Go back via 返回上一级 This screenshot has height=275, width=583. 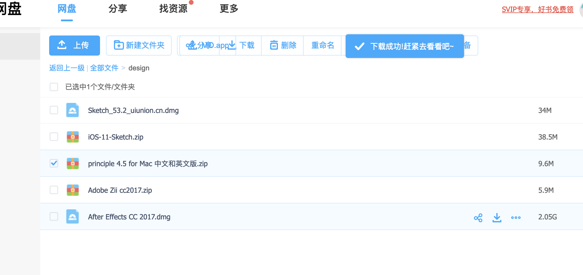pos(67,68)
